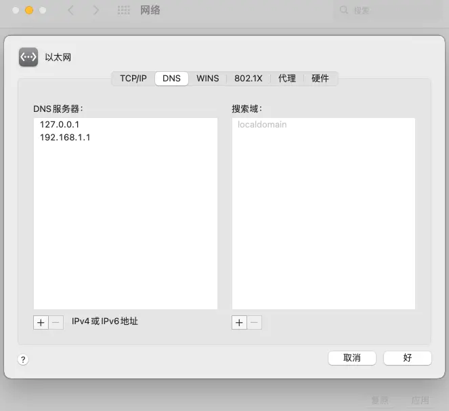Open the 代理 proxy tab

[x=286, y=79]
